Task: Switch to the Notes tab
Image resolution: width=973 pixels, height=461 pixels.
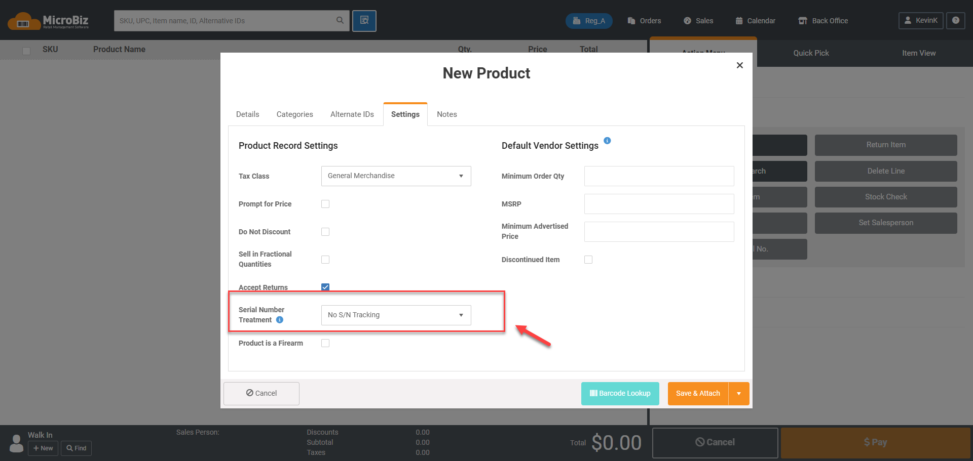Action: [x=447, y=114]
